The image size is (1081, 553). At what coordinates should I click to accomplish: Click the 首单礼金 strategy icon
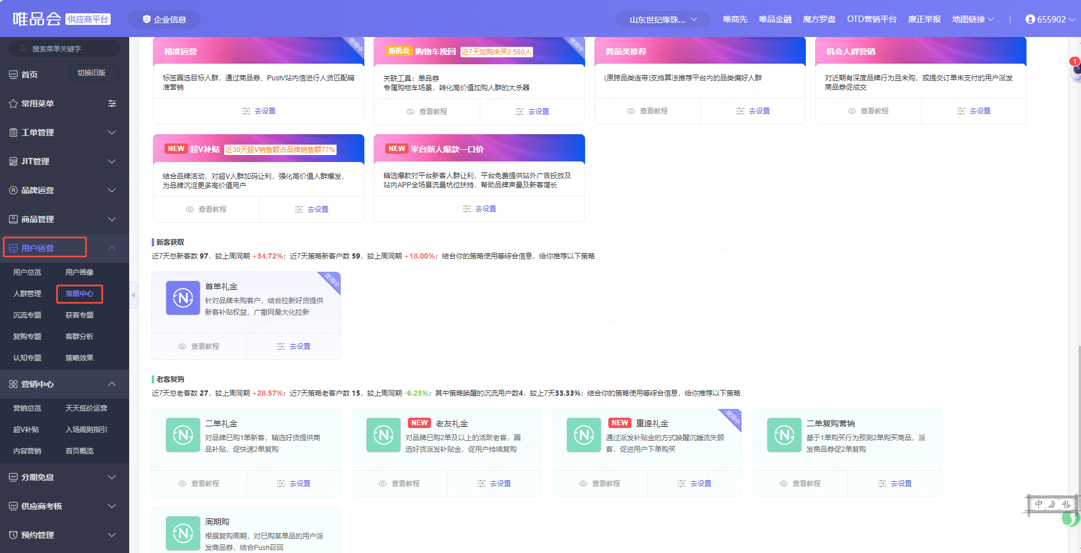183,298
